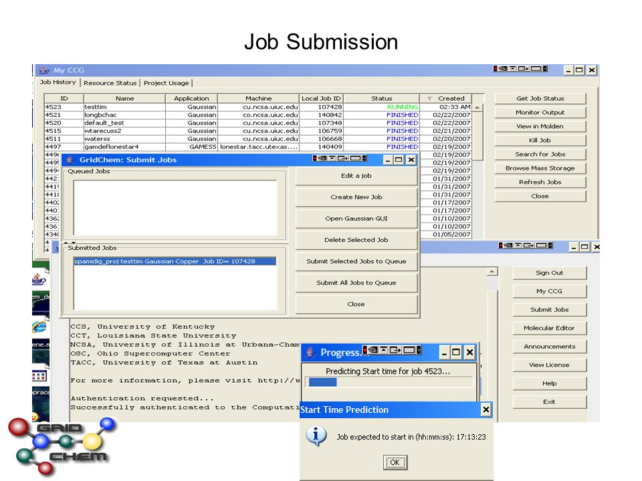Image resolution: width=642 pixels, height=481 pixels.
Task: Click Close button in My CCG panel
Action: click(540, 196)
